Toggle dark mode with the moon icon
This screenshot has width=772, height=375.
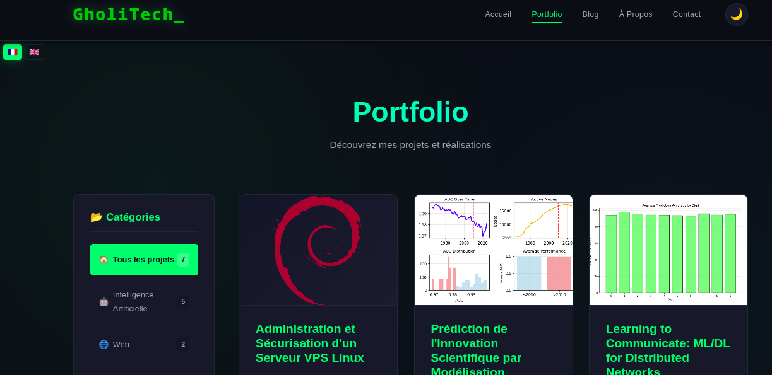(x=736, y=14)
